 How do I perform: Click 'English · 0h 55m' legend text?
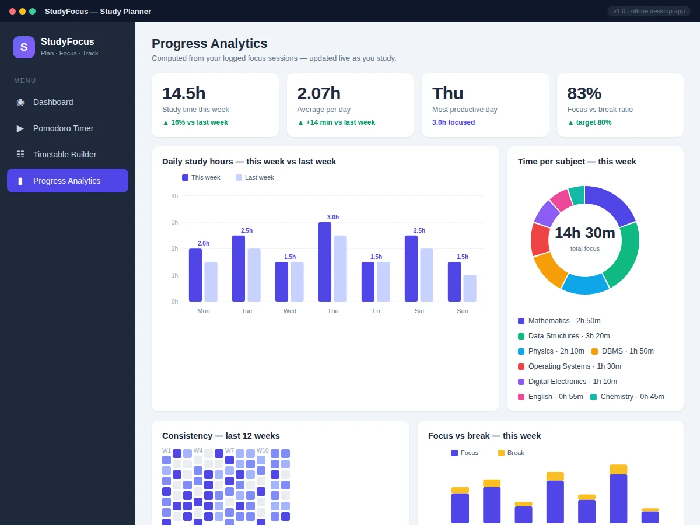pyautogui.click(x=556, y=397)
